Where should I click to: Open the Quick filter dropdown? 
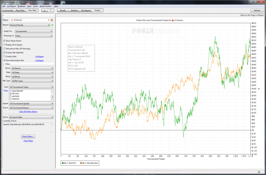(x=32, y=117)
